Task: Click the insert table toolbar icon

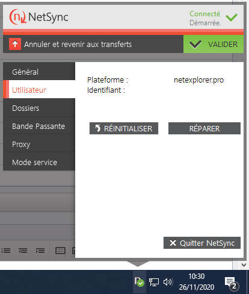Action: 60,251
